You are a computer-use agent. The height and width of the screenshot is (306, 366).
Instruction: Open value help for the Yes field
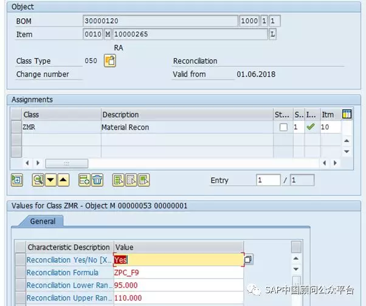pos(248,259)
